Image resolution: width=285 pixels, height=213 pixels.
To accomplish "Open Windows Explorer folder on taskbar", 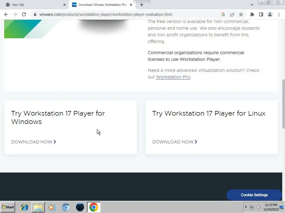I will point(38,207).
